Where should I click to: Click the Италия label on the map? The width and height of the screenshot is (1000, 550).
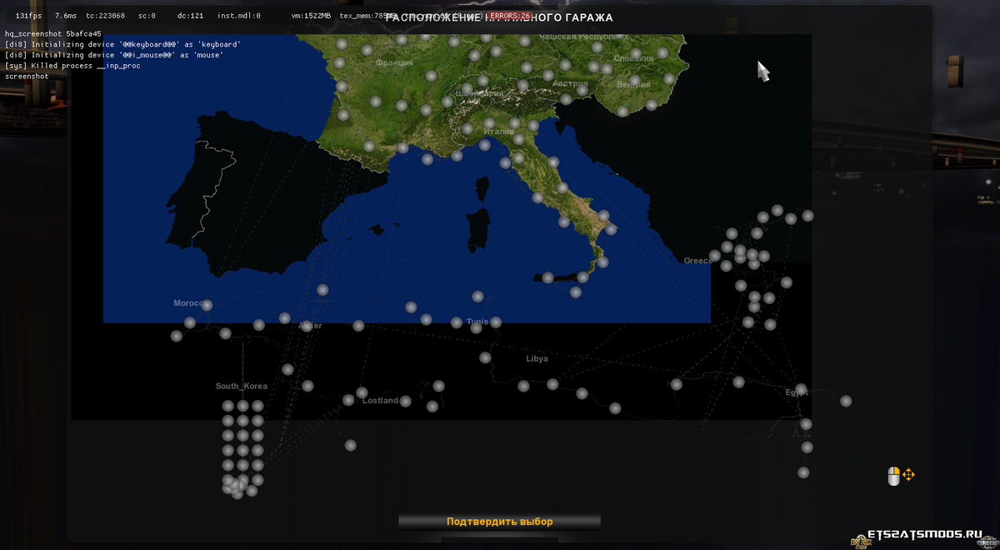[x=499, y=131]
